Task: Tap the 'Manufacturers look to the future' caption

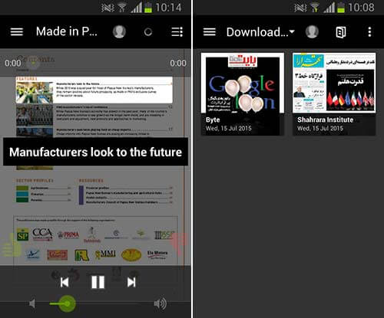Action: click(95, 152)
